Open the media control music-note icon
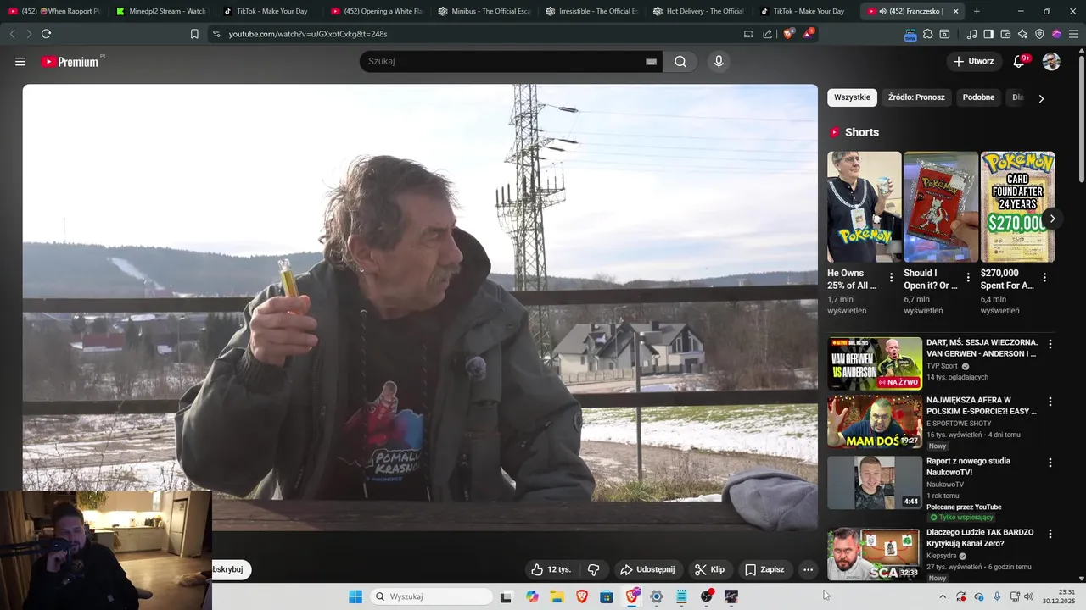 971,34
